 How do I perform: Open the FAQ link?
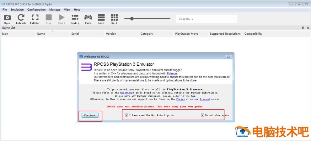point(193,96)
